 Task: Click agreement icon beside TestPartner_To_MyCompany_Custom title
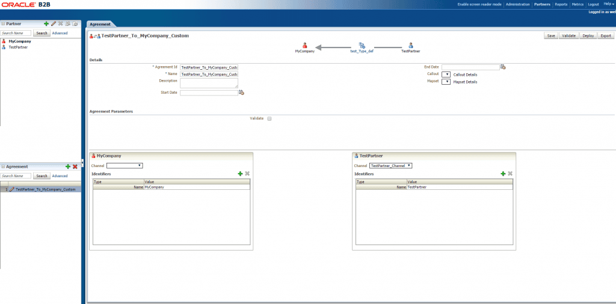point(94,36)
